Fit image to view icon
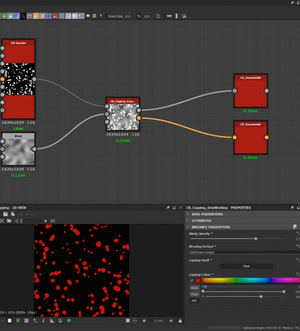This screenshot has height=331, width=300. click(128, 321)
